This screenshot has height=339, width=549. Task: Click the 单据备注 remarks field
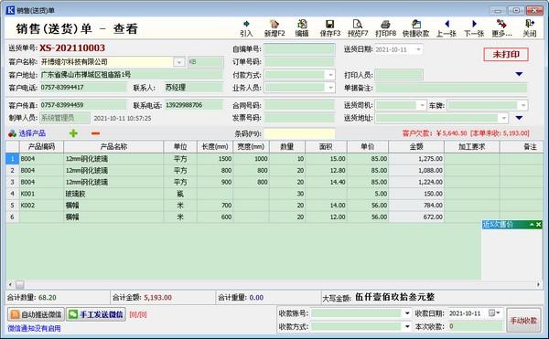(x=451, y=88)
